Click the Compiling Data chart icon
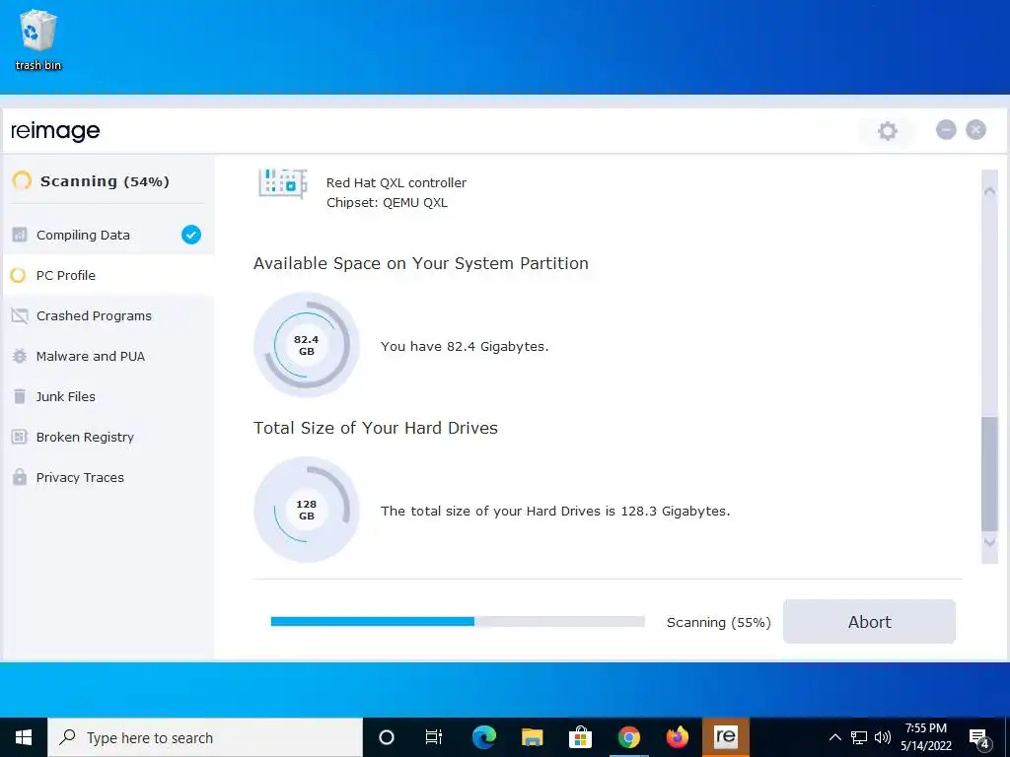Screen dimensions: 1010x757 [20, 235]
